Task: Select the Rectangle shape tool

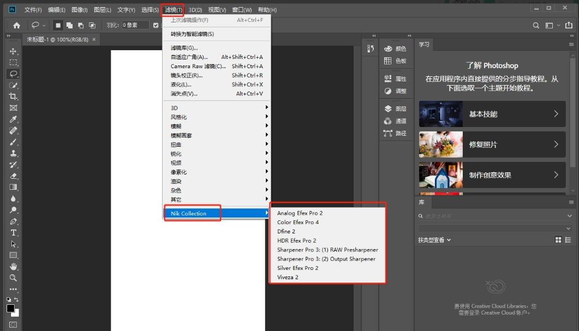Action: pos(13,255)
